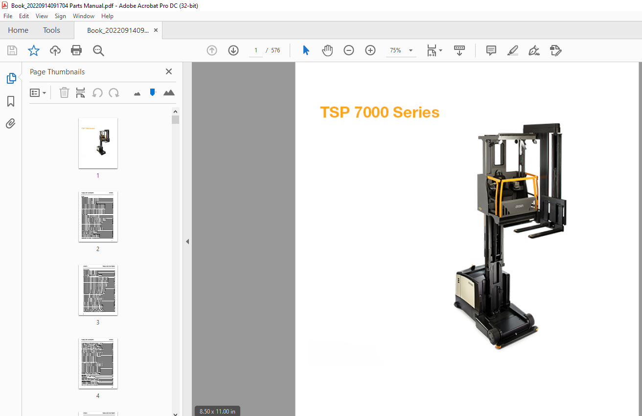Enlarge thumbnail size large mountain icon
Screen dimensions: 642x416
tap(169, 92)
